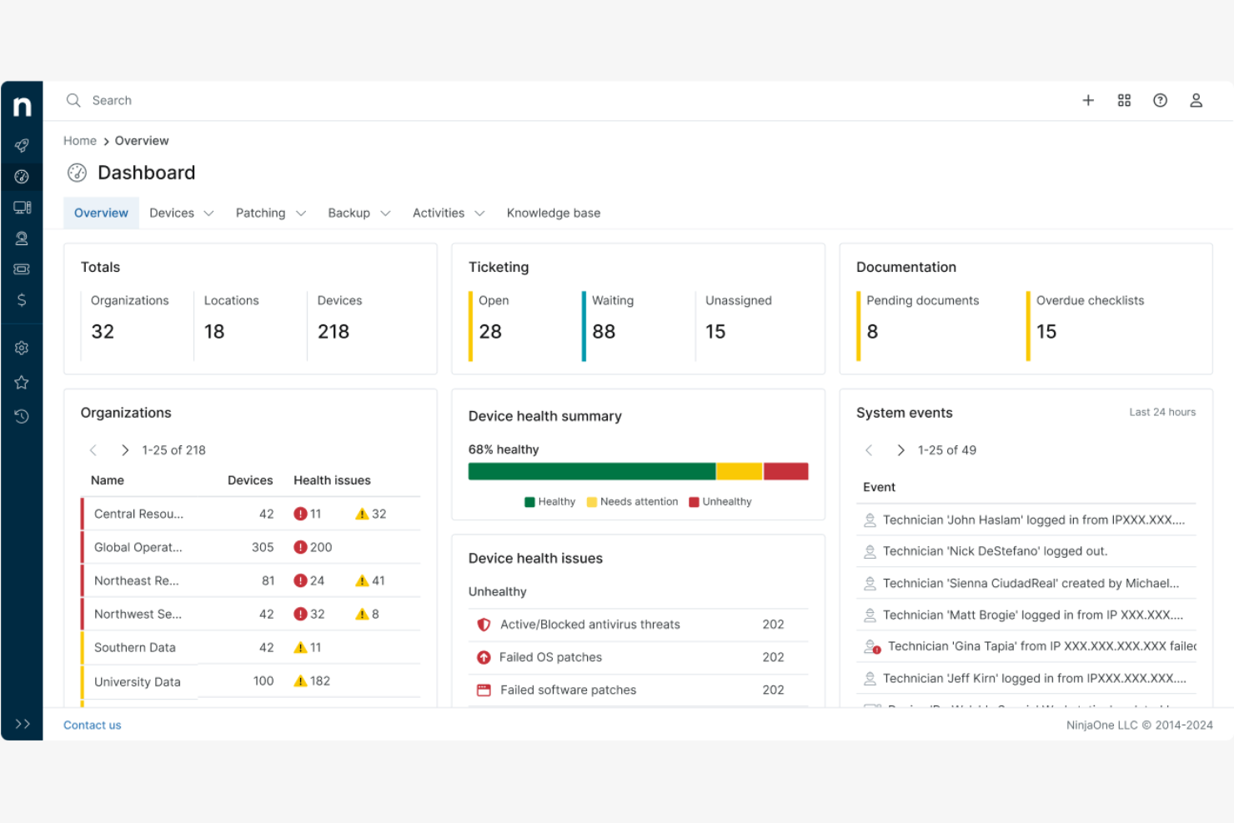Image resolution: width=1234 pixels, height=823 pixels.
Task: Open the apps grid icon in header
Action: (x=1124, y=100)
